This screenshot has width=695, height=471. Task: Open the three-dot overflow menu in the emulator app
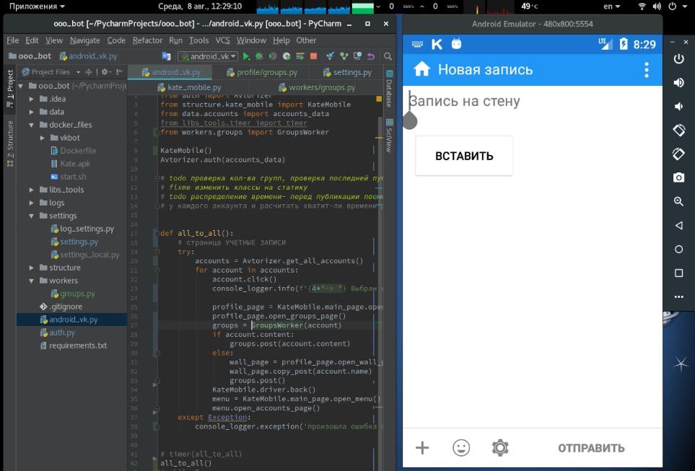[647, 70]
